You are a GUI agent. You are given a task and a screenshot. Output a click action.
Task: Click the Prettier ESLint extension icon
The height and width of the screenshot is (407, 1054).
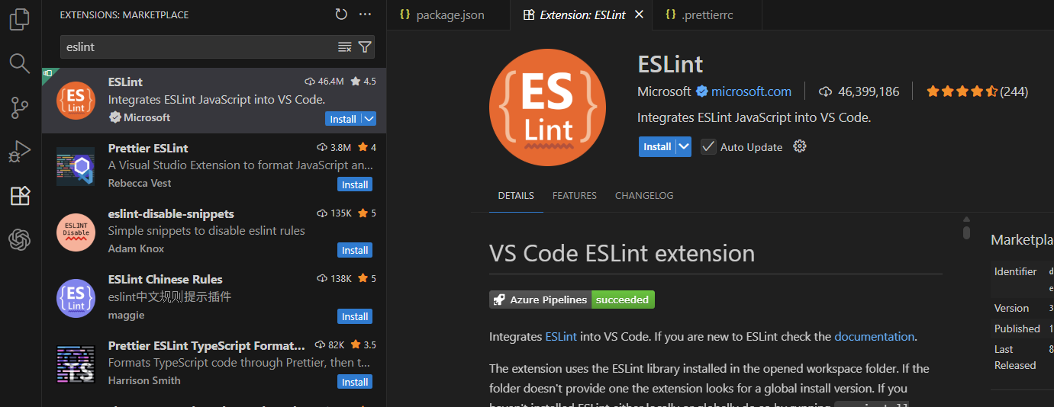click(76, 166)
